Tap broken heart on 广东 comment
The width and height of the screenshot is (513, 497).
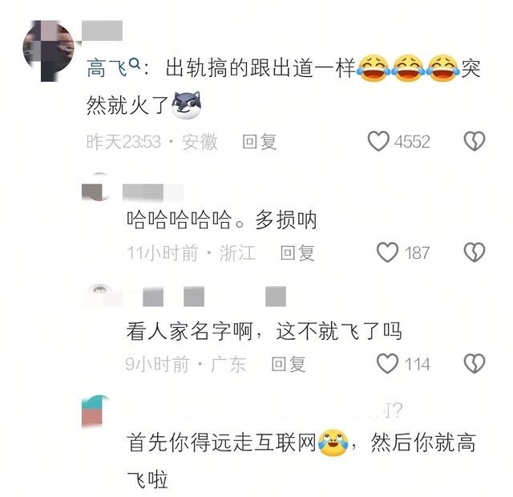(x=475, y=363)
